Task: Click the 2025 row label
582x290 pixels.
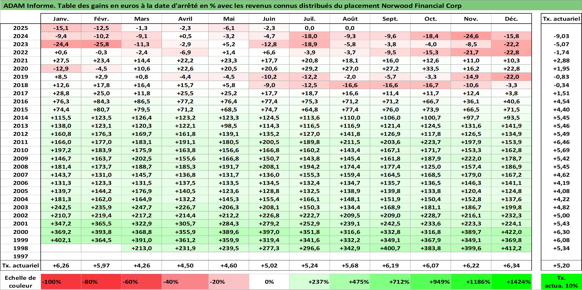Action: click(x=20, y=28)
